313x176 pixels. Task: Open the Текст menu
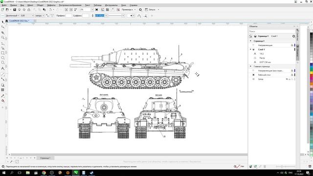[x=88, y=5]
